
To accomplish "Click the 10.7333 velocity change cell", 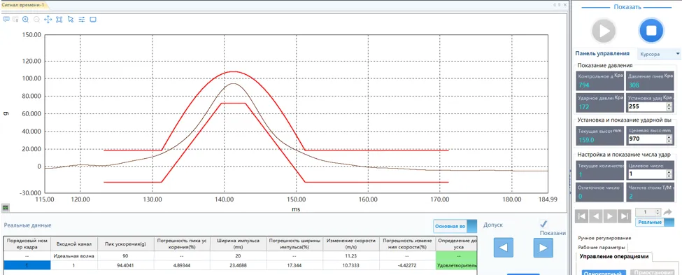I will tap(350, 265).
